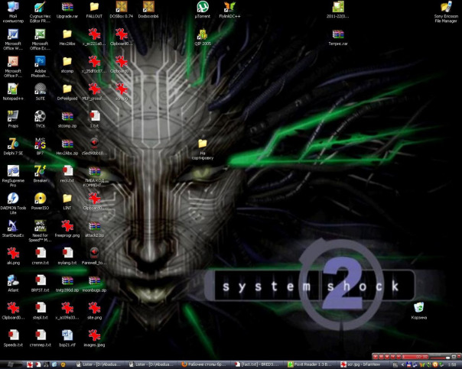Launch Notepad++ shortcut

13,92
